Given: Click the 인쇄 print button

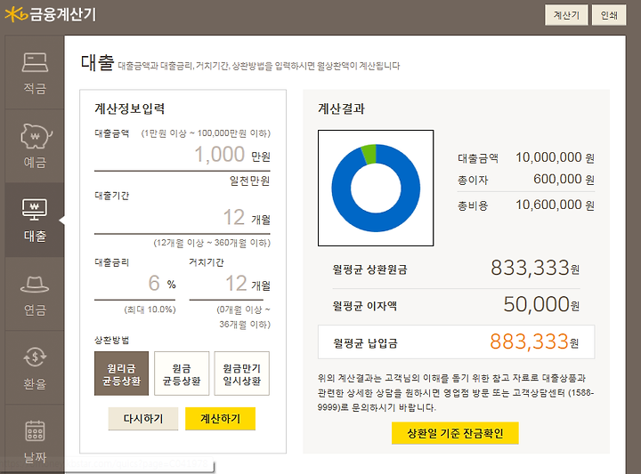Looking at the screenshot, I should tap(609, 15).
